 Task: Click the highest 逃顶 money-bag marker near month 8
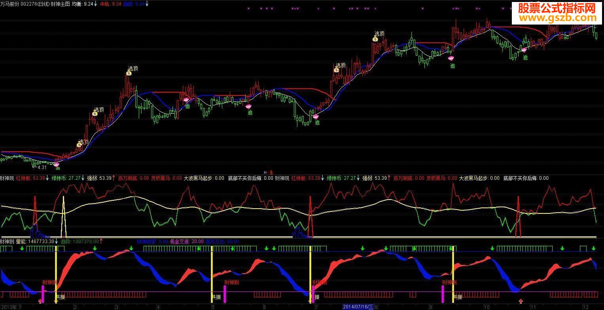(x=375, y=39)
